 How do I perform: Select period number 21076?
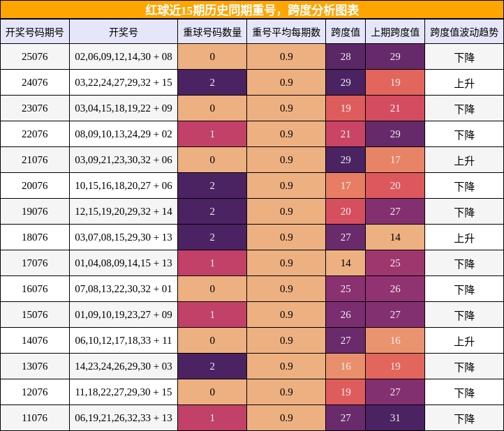35,160
